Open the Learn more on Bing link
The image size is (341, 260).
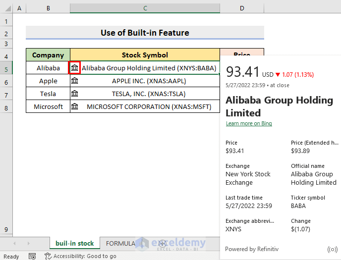coord(249,123)
